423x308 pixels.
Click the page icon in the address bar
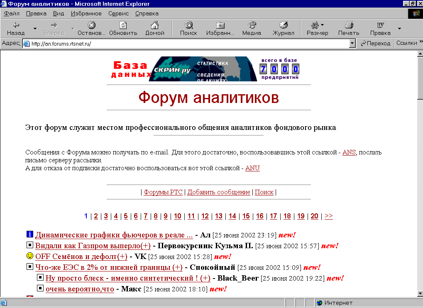(27, 44)
